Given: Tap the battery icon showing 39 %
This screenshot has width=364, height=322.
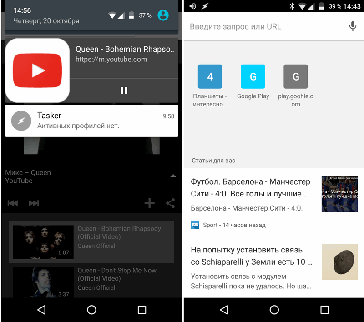Looking at the screenshot, I should click(321, 6).
